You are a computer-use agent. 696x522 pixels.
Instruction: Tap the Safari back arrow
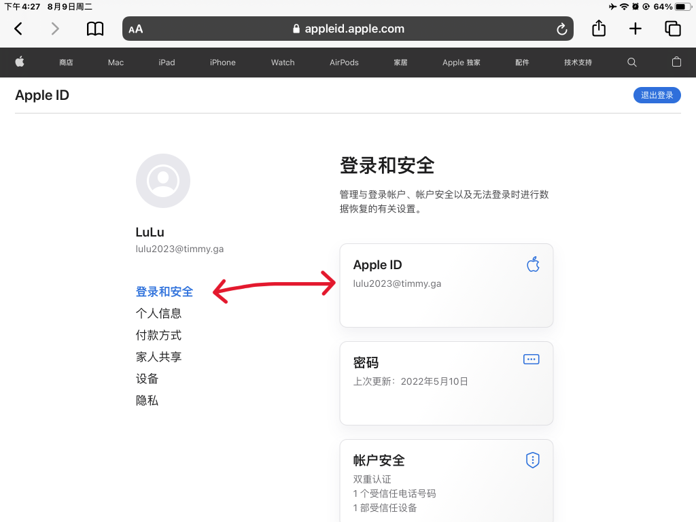(x=18, y=29)
